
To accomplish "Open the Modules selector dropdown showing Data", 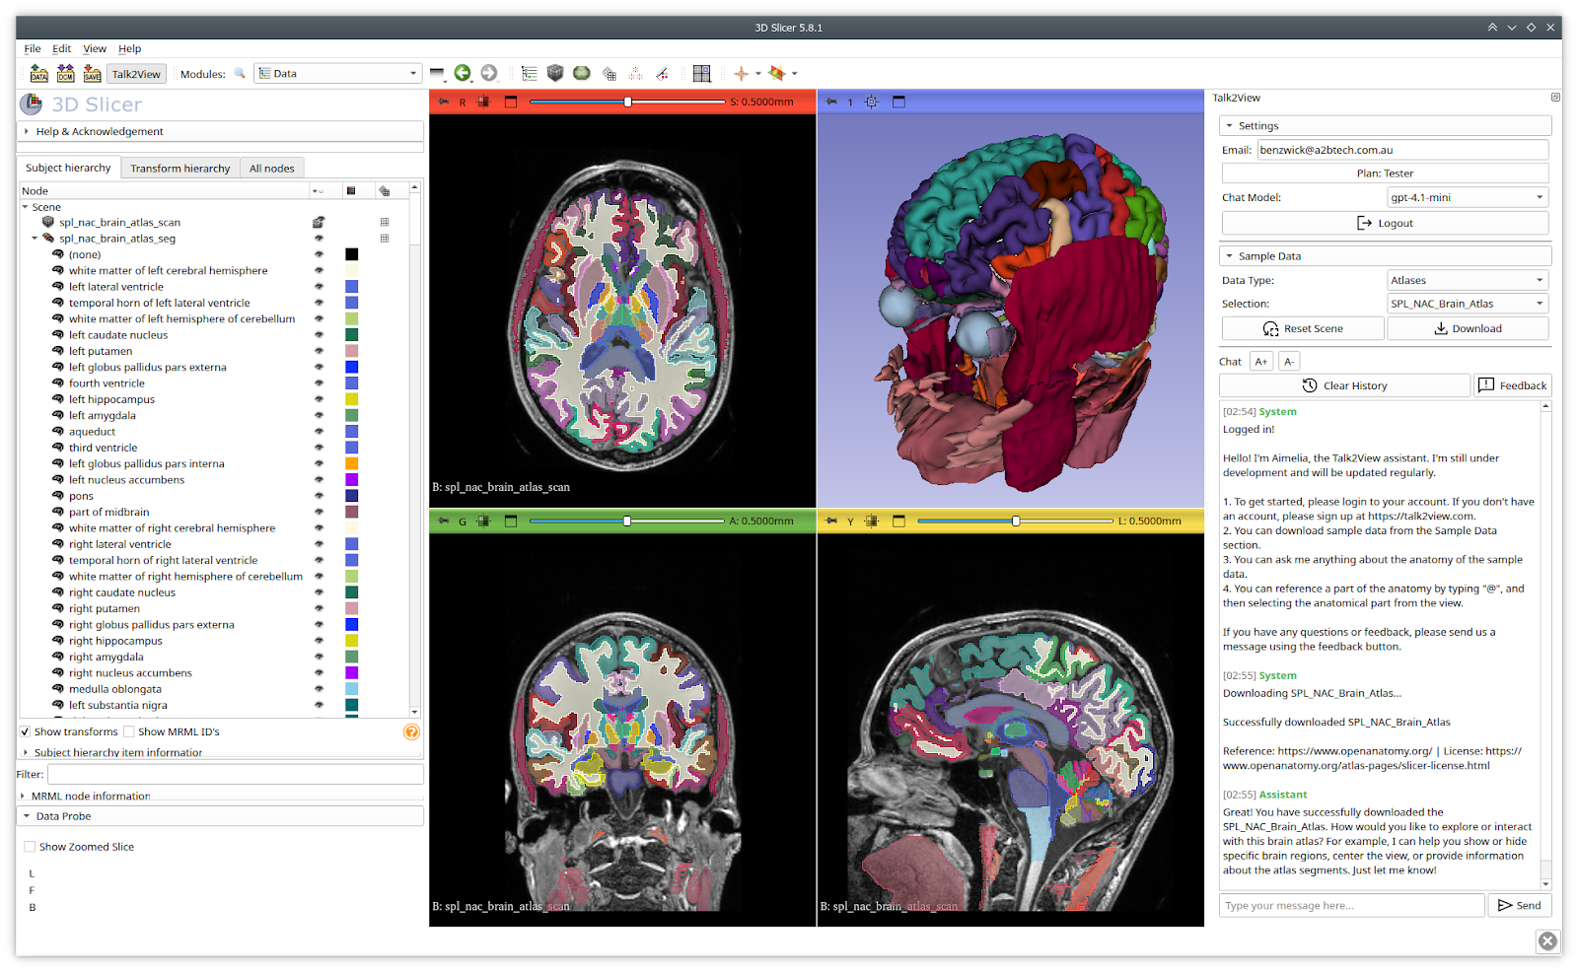I will (x=338, y=74).
